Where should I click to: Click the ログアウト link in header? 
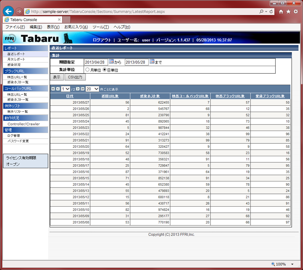click(x=102, y=40)
